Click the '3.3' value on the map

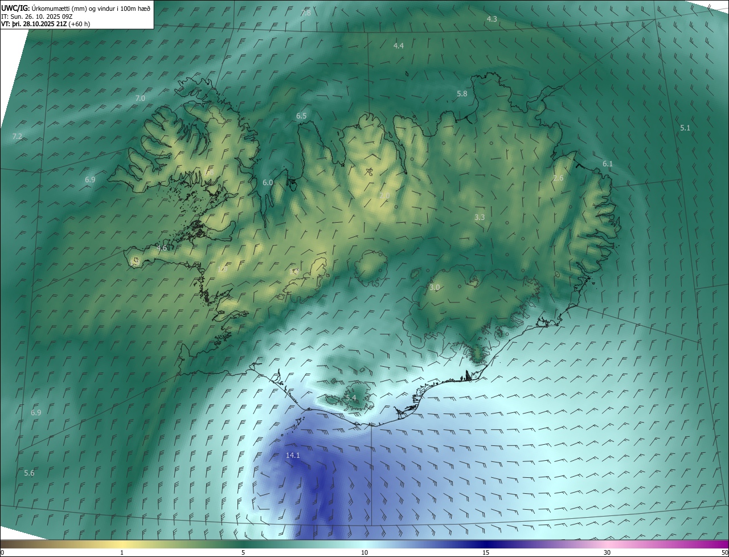click(x=480, y=217)
